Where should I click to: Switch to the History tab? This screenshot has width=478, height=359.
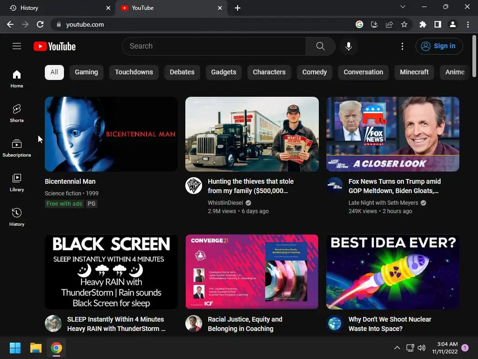pos(57,8)
